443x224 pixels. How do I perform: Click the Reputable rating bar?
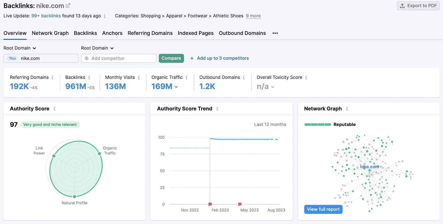318,125
